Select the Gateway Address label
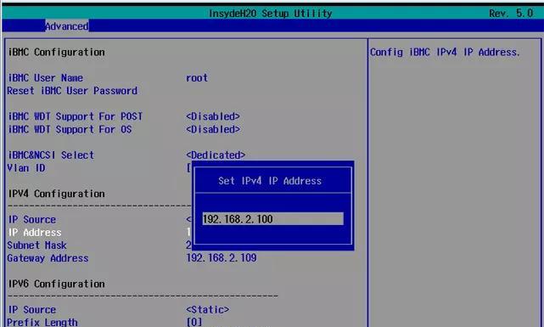Screen dimensions: 544x327 (48, 258)
